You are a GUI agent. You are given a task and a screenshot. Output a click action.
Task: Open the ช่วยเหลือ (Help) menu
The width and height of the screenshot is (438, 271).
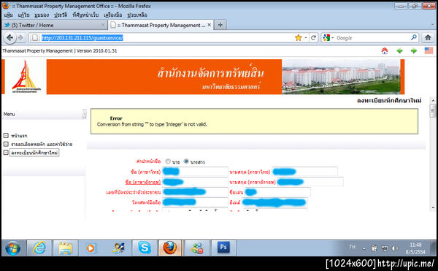137,15
